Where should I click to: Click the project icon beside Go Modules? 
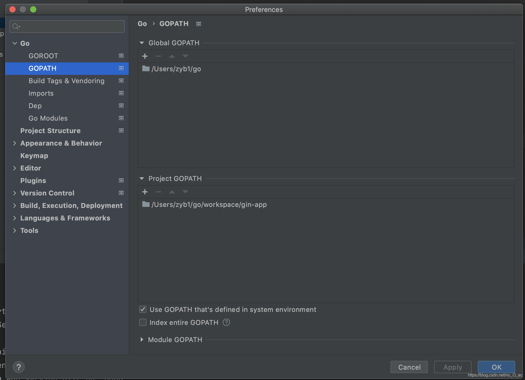click(121, 118)
